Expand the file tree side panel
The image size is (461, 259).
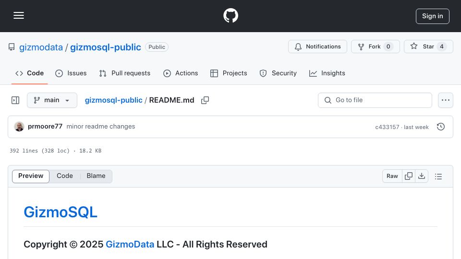(x=15, y=100)
